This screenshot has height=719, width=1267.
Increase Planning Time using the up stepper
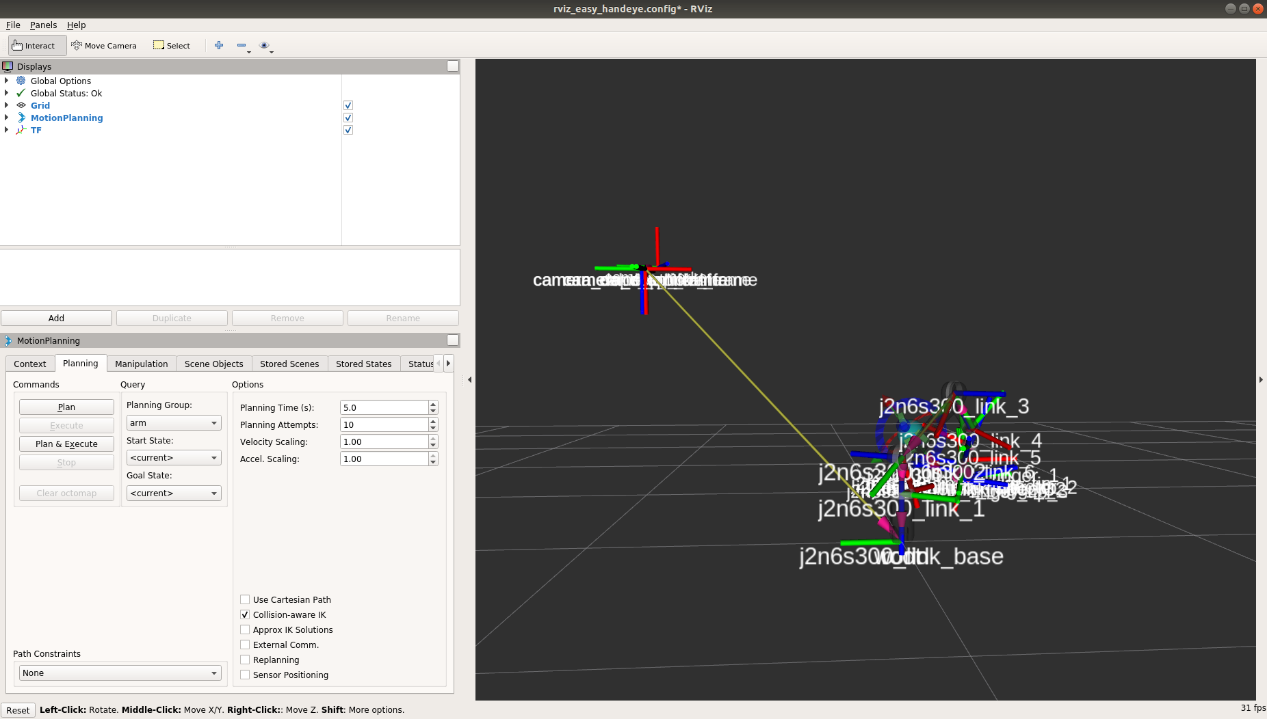coord(432,404)
